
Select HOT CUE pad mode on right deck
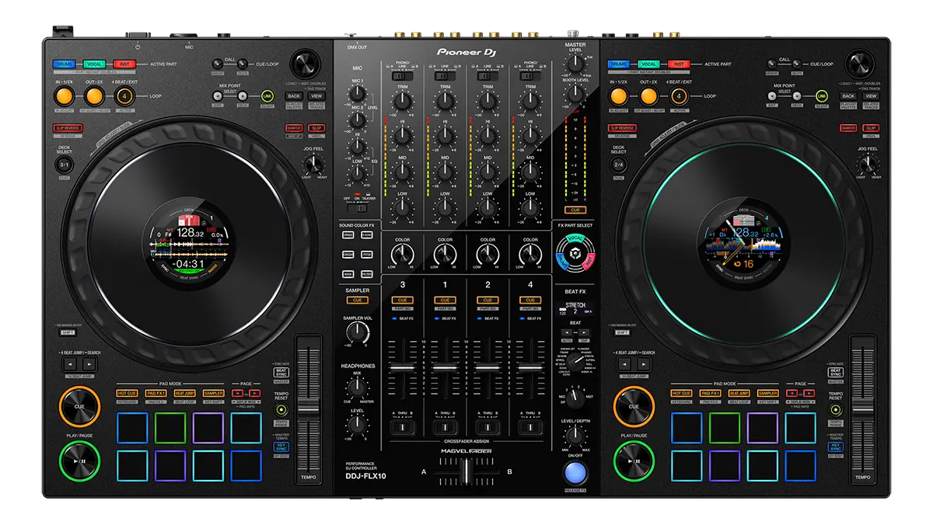681,394
